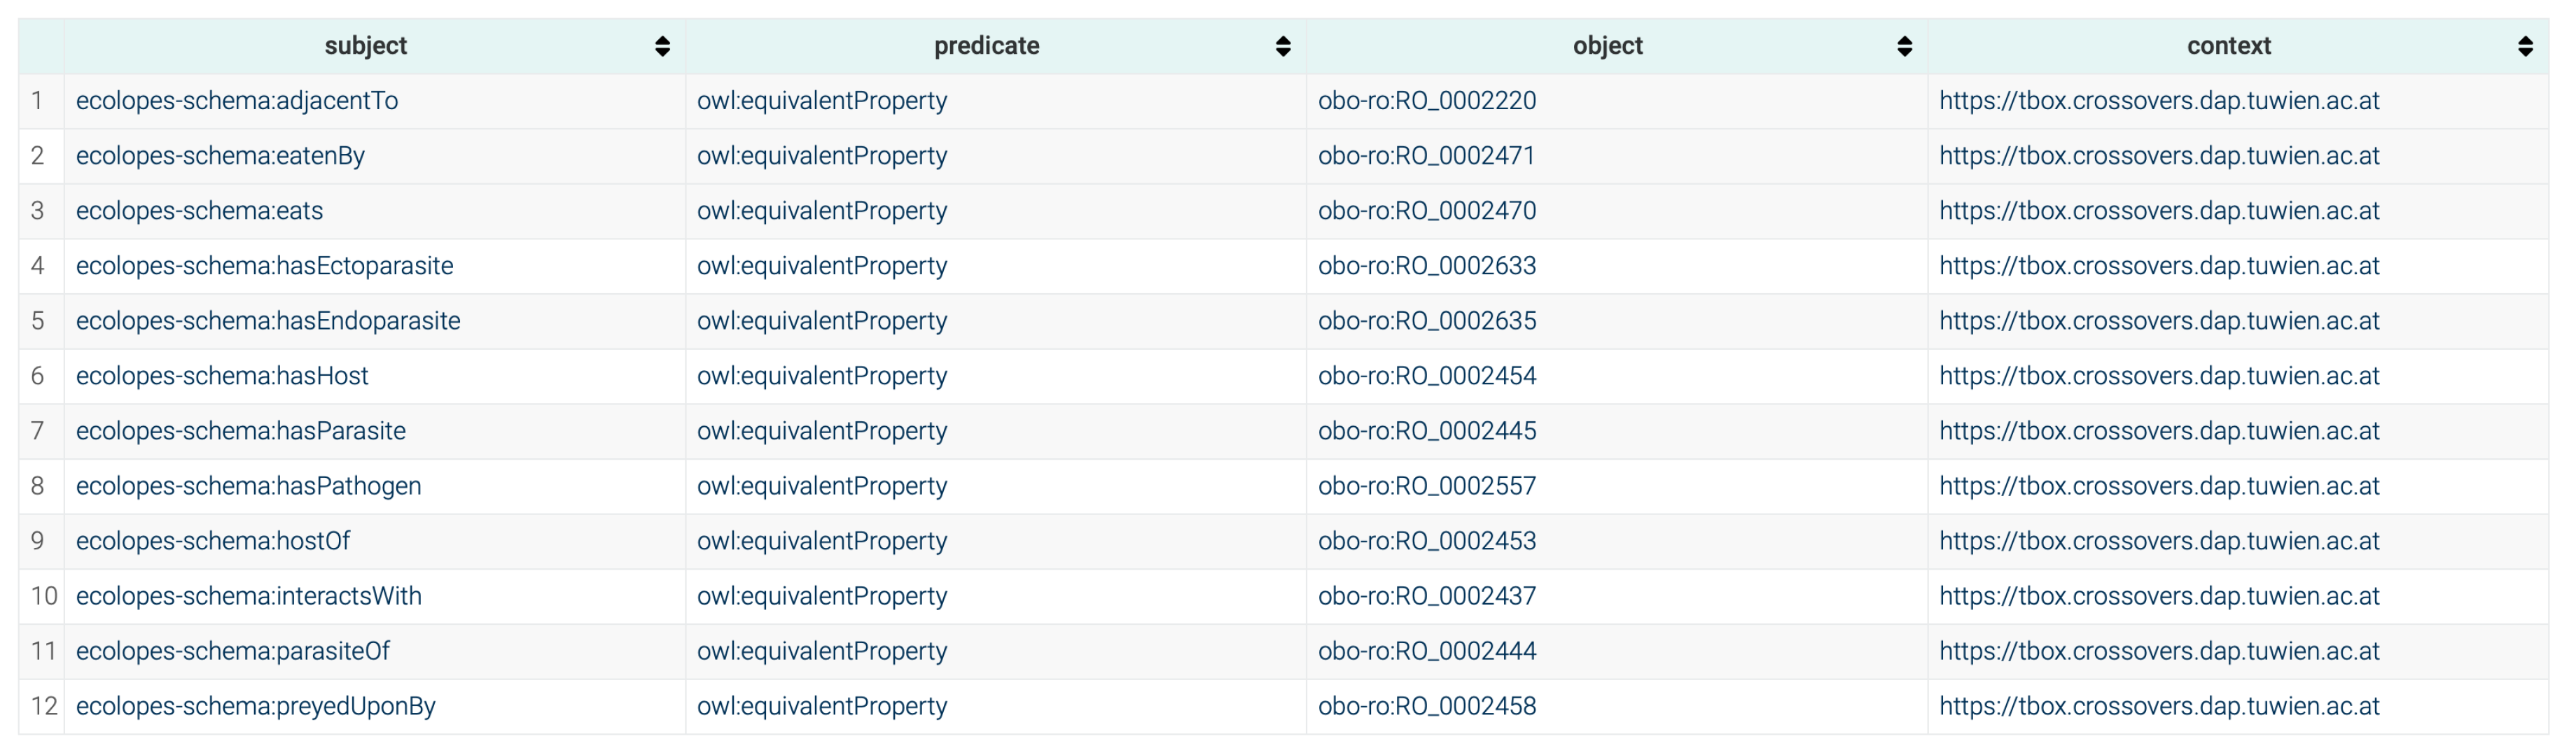Open the ecolopes-schema:eatenBy resource

[x=220, y=156]
